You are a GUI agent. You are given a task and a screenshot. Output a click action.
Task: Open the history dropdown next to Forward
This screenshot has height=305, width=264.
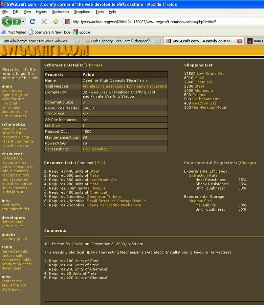23,22
